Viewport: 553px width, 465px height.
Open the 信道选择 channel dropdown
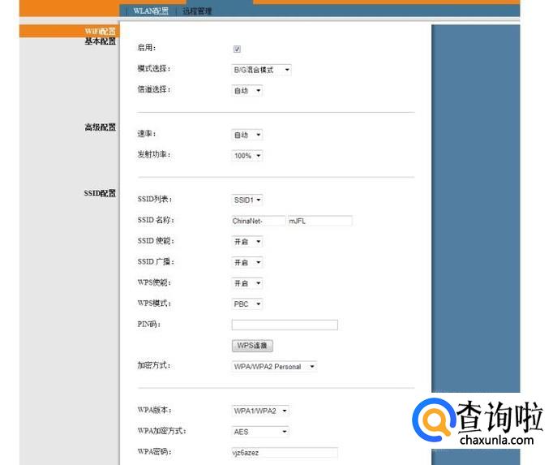coord(247,91)
